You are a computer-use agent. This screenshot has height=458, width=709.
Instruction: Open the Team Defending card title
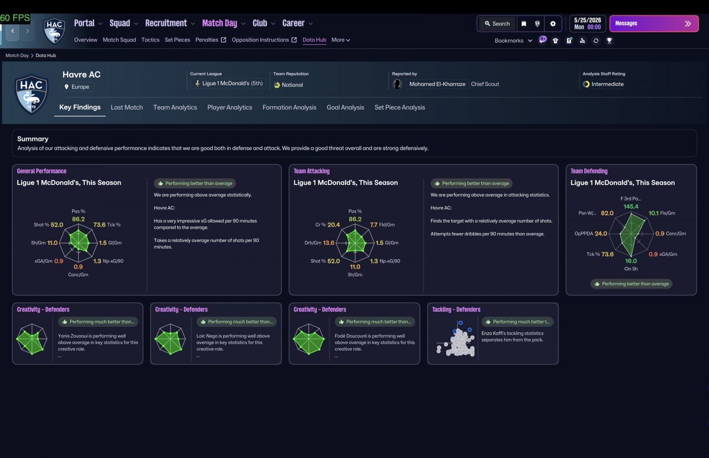coord(589,171)
